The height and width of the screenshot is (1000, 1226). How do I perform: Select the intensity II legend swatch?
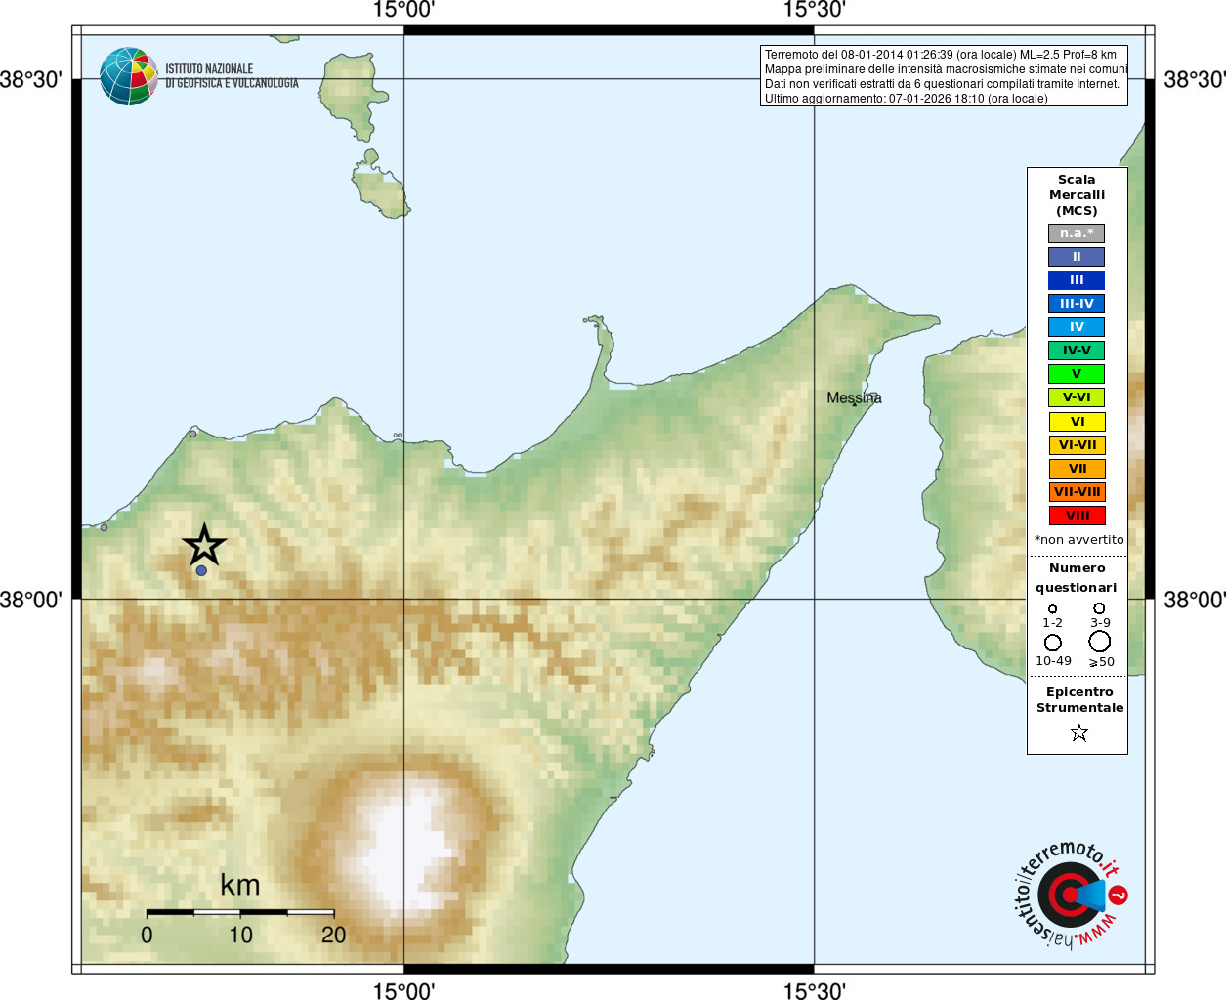1077,257
